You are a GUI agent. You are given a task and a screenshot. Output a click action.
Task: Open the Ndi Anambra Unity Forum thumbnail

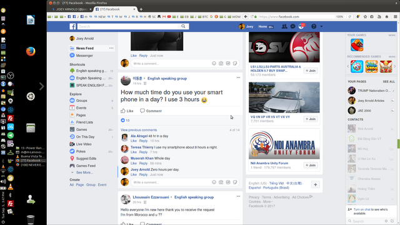pos(284,144)
